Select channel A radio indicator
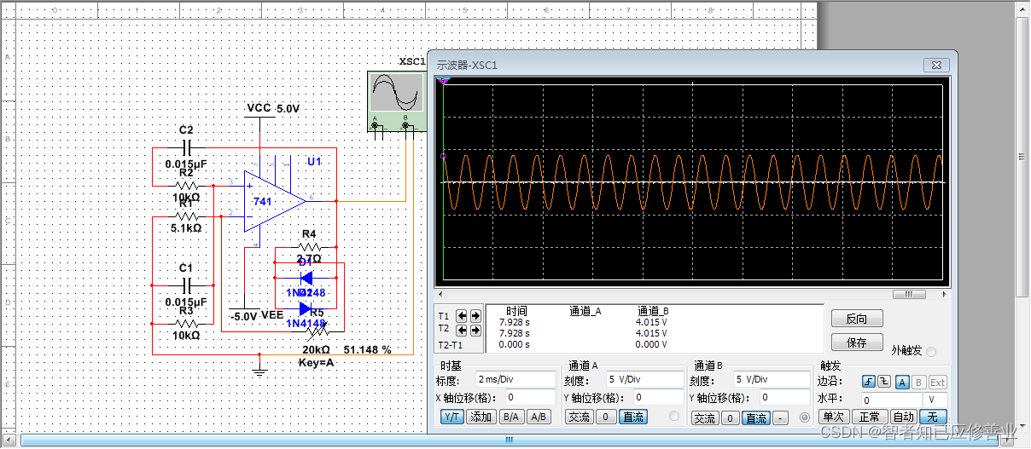Image resolution: width=1031 pixels, height=449 pixels. click(x=675, y=417)
